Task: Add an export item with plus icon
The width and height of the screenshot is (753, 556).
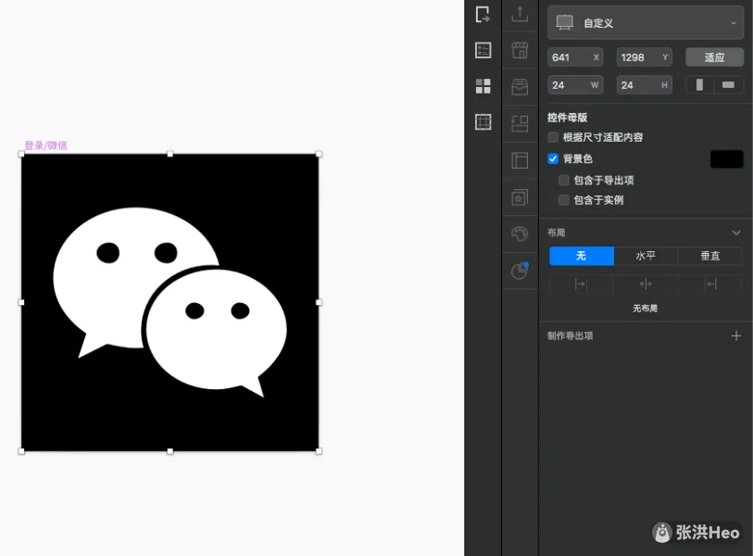Action: (x=735, y=335)
